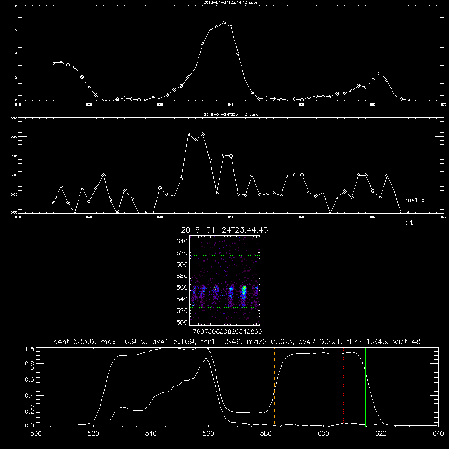
Task: Click the highest diamond data point in the dawn plot
Action: 224,22
